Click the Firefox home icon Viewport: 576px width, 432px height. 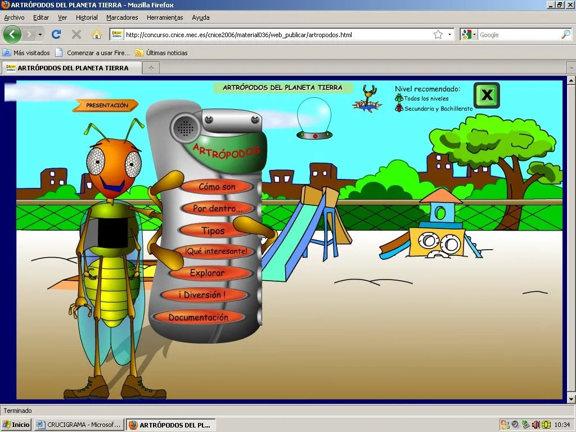[96, 35]
